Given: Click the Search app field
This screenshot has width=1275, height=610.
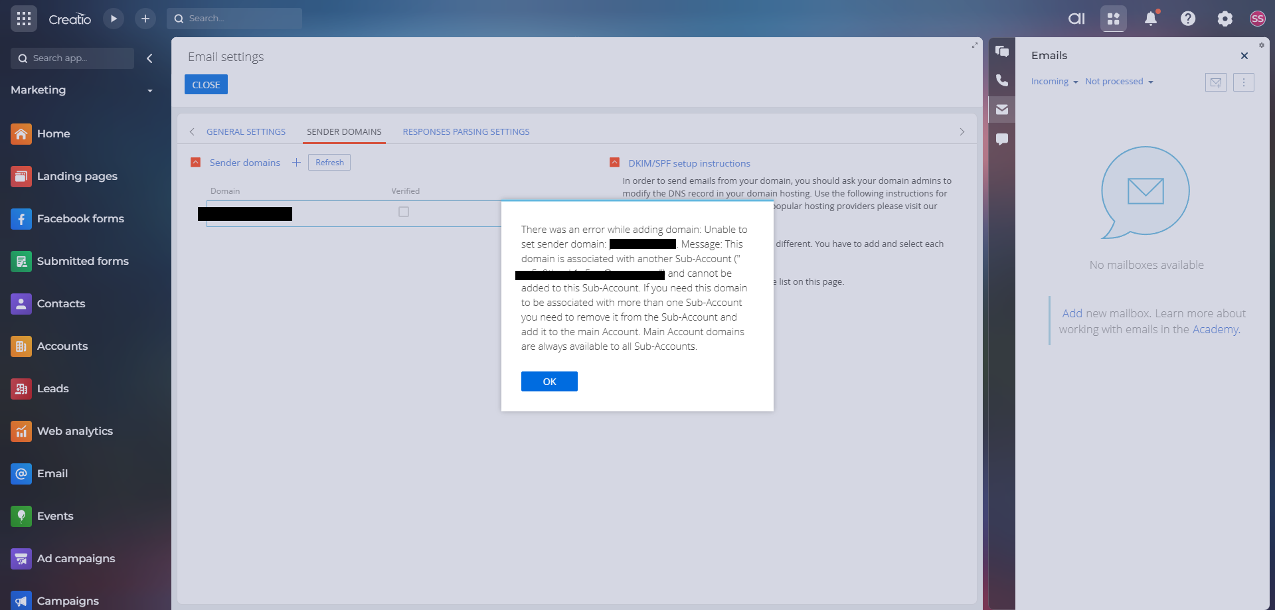Looking at the screenshot, I should point(72,58).
